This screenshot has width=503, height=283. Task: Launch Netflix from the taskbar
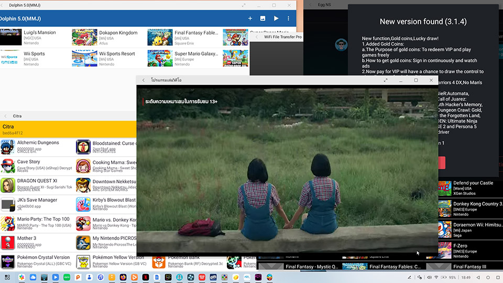point(145,277)
